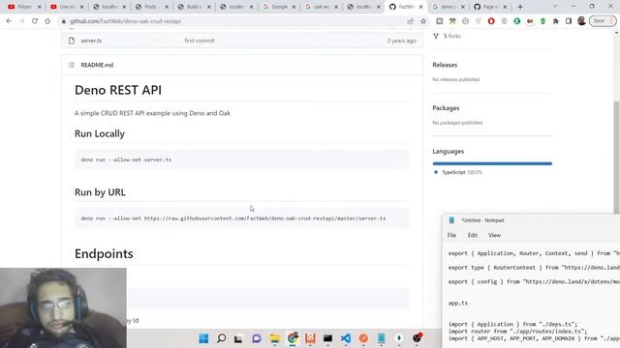
Task: Open Visual Studio Code from taskbar
Action: pos(346,338)
